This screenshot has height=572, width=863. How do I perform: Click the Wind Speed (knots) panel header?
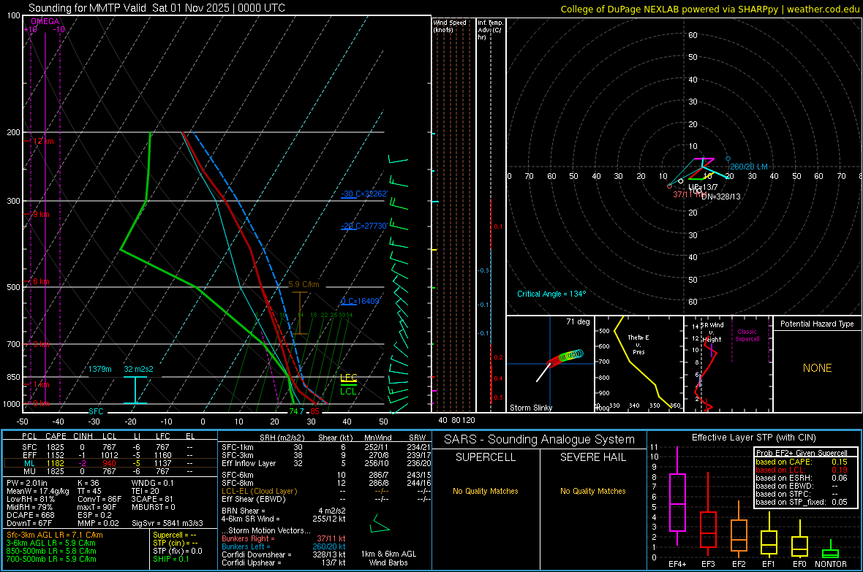pyautogui.click(x=450, y=26)
